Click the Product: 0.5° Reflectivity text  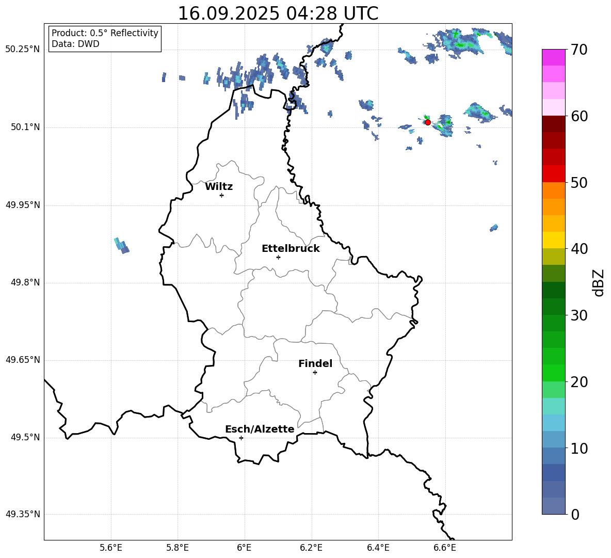(105, 33)
